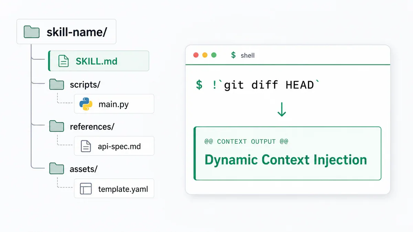
Task: Open the SKILL.md file
Action: pyautogui.click(x=98, y=61)
